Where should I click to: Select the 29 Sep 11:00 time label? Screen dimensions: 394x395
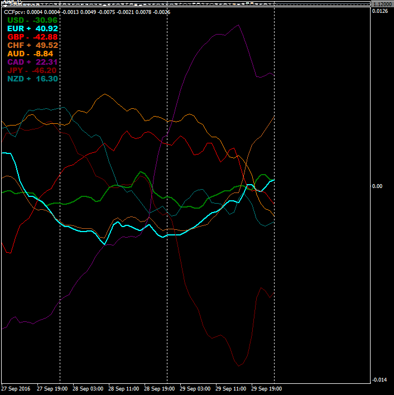click(x=230, y=388)
